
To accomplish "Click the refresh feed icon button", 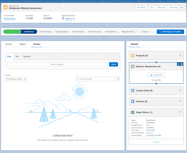I will pos(118,79).
